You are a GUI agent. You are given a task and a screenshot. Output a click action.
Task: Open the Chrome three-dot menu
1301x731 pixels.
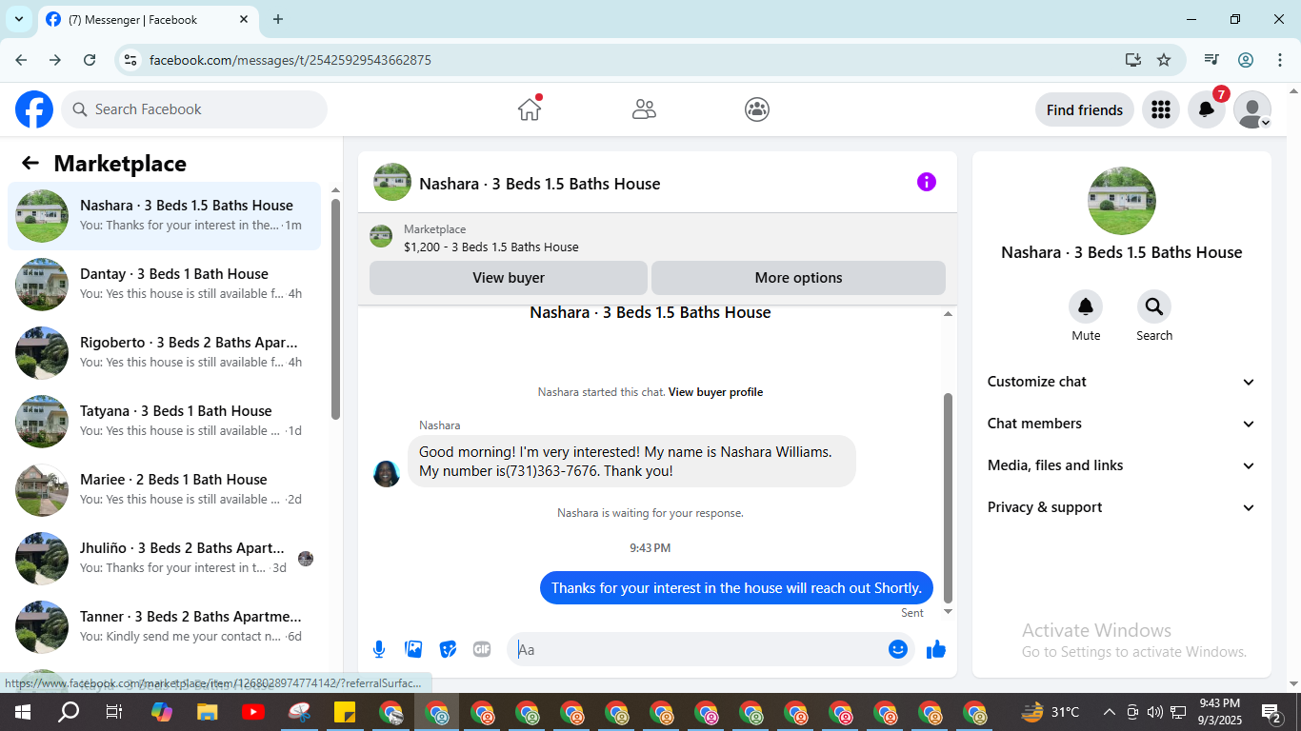pos(1279,60)
